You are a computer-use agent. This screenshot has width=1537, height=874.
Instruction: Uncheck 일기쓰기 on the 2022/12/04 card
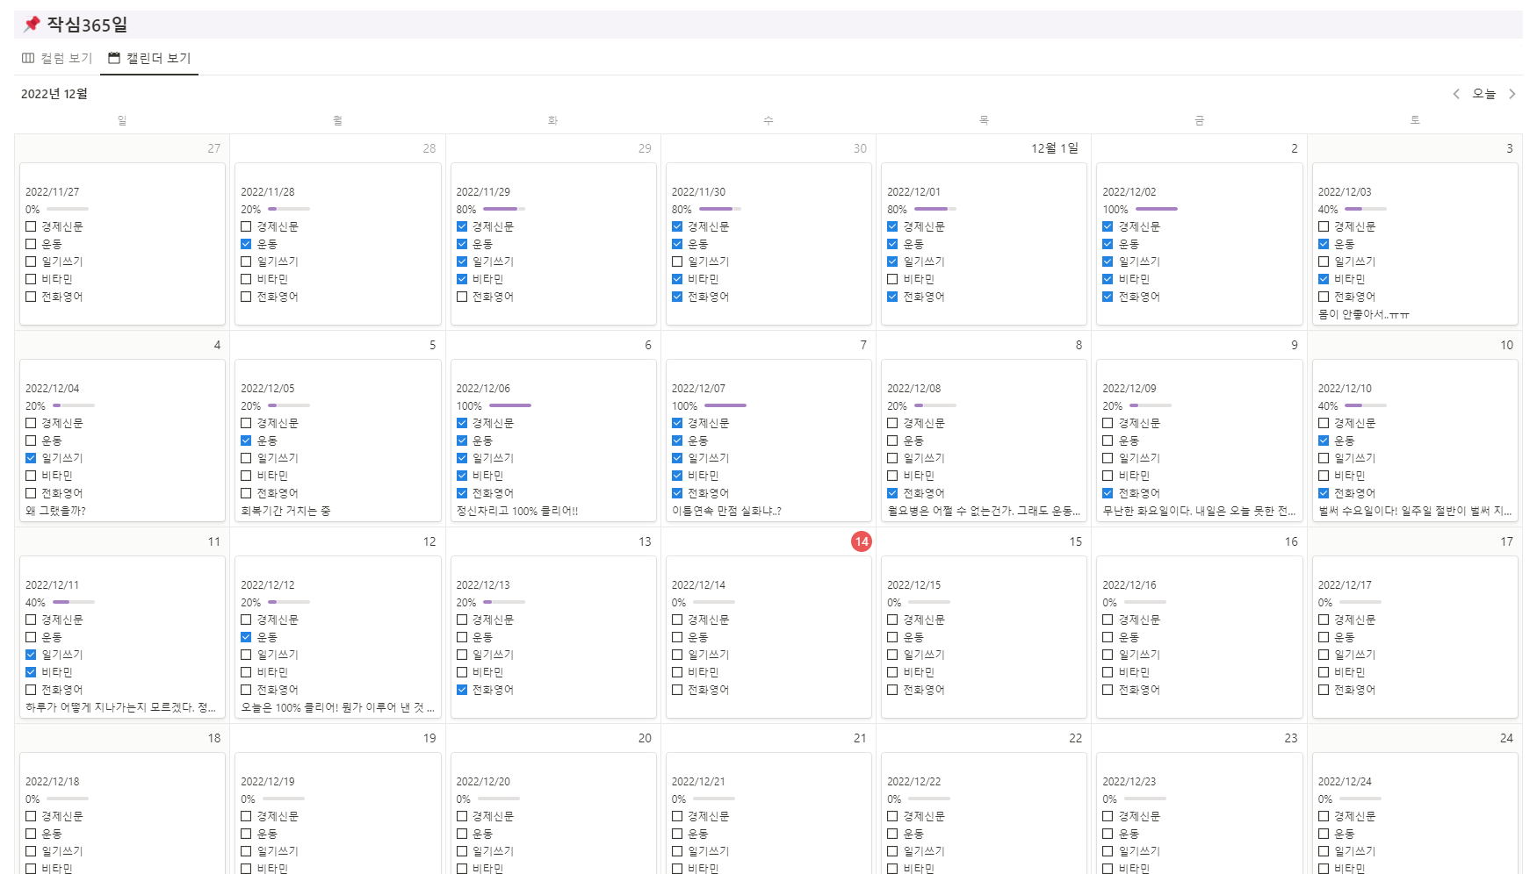(31, 458)
